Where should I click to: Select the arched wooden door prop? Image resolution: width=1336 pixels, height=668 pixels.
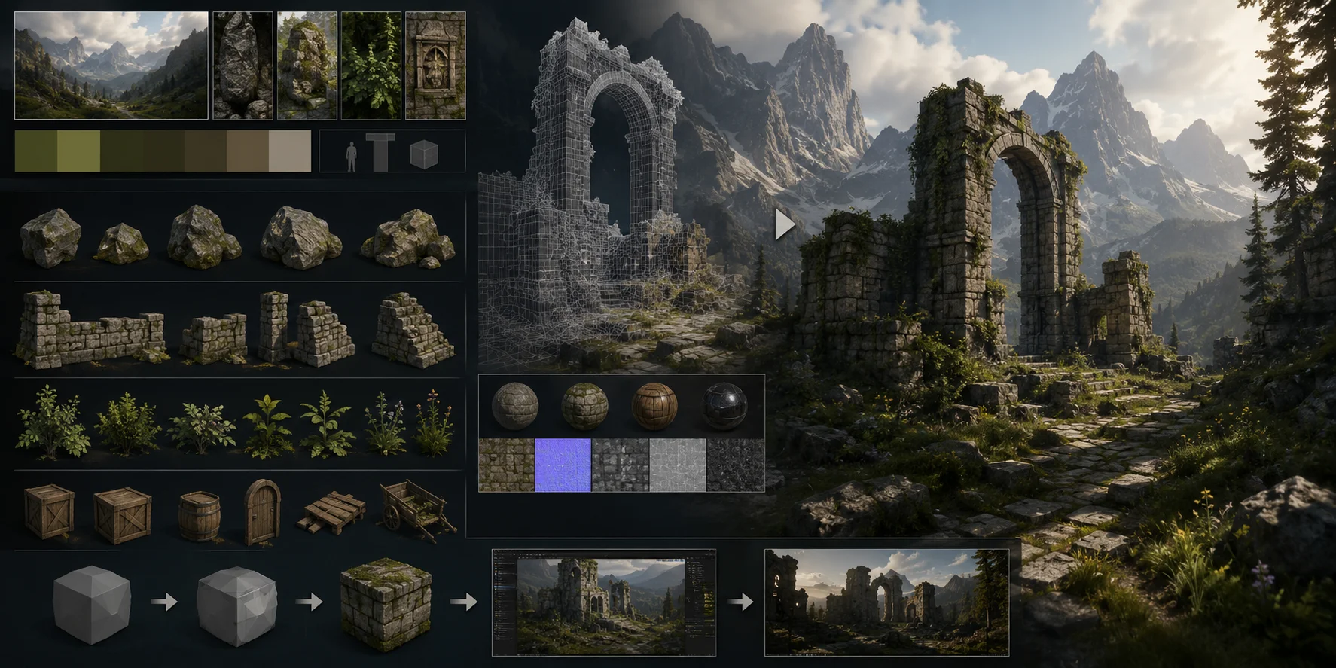point(263,512)
